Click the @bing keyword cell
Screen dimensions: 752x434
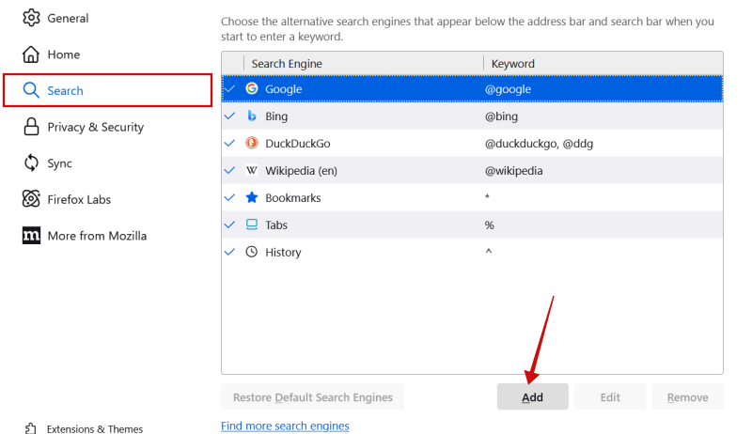click(x=501, y=116)
